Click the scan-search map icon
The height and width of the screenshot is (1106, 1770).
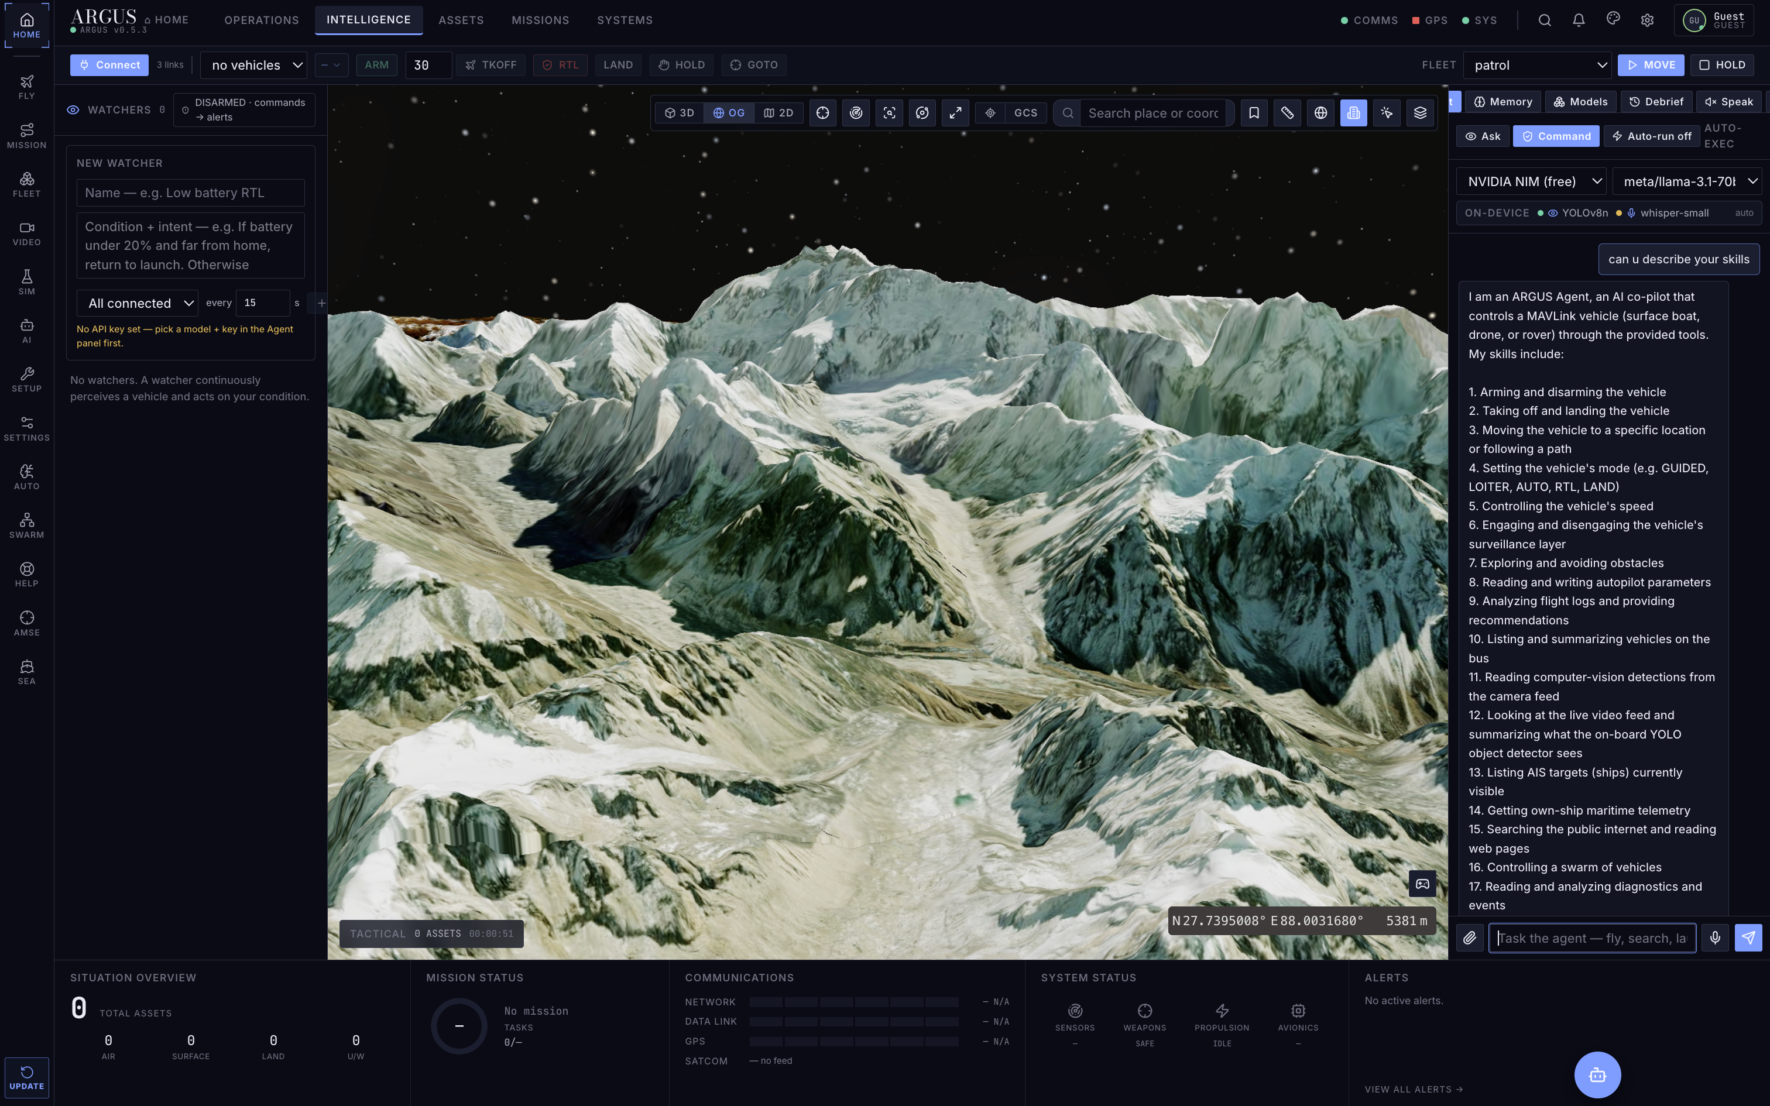tap(889, 112)
